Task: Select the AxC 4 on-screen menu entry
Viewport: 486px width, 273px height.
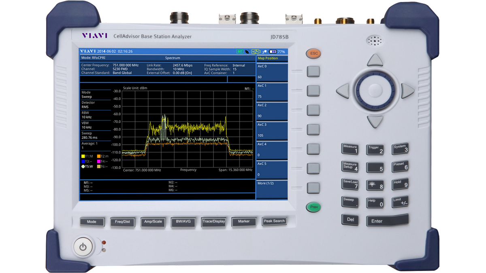Action: (x=272, y=150)
